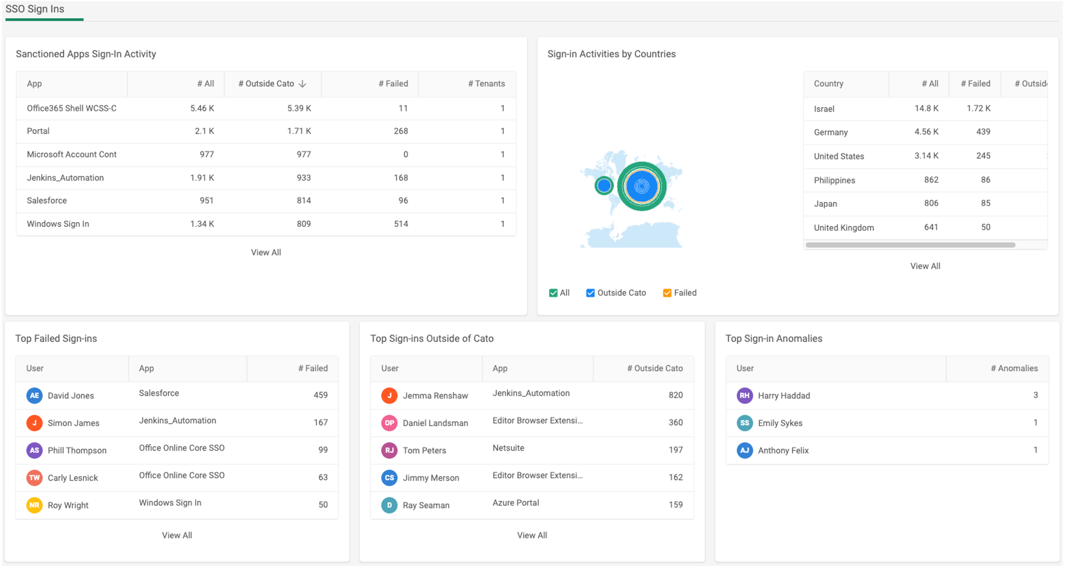Click Anthony Felix's AJ avatar icon

tap(744, 451)
